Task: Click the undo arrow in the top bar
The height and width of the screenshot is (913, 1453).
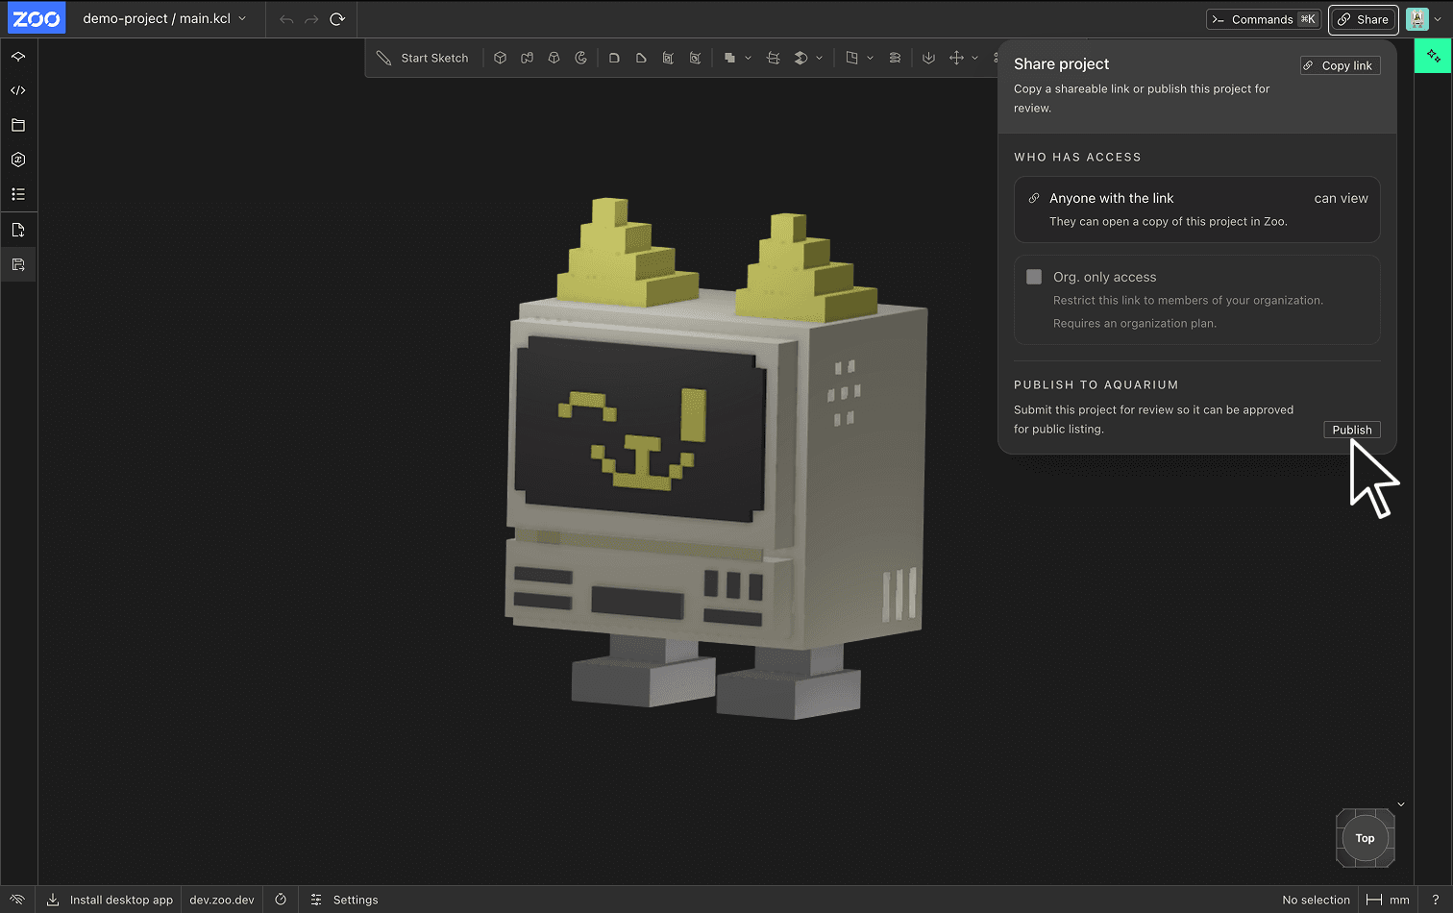Action: (x=285, y=19)
